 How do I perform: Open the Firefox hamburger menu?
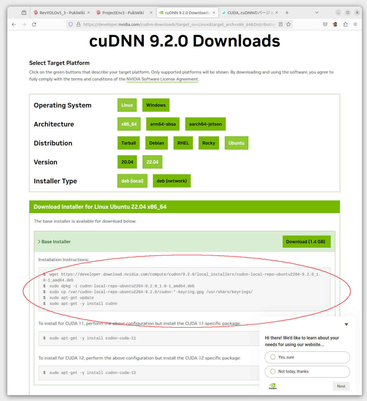click(x=355, y=24)
